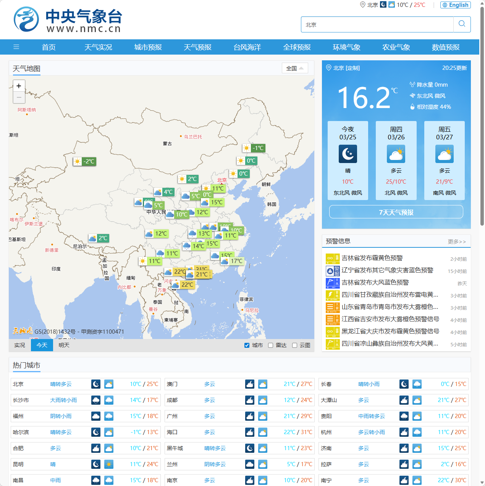Click the haze yellow warning icon for 吉林省
Viewport: 485px width, 486px height.
[x=333, y=258]
